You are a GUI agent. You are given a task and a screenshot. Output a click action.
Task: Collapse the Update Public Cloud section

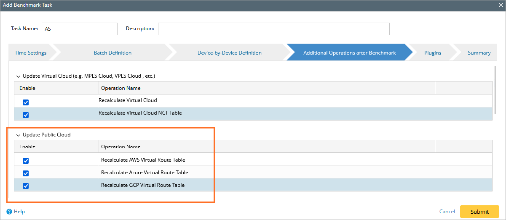coord(18,135)
